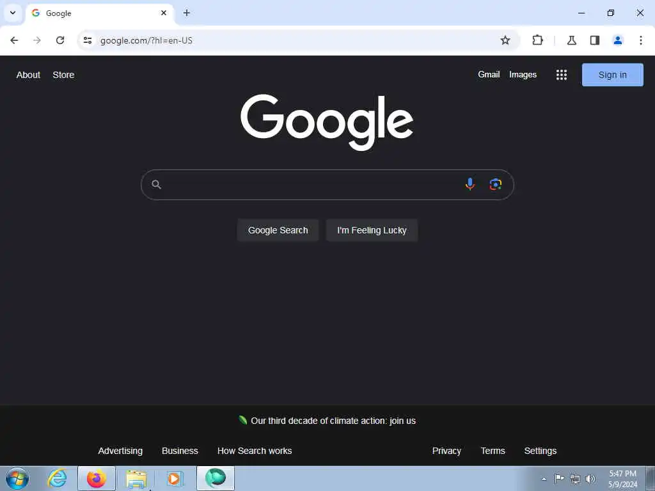
Task: Open the volume speaker tray icon
Action: coord(590,479)
